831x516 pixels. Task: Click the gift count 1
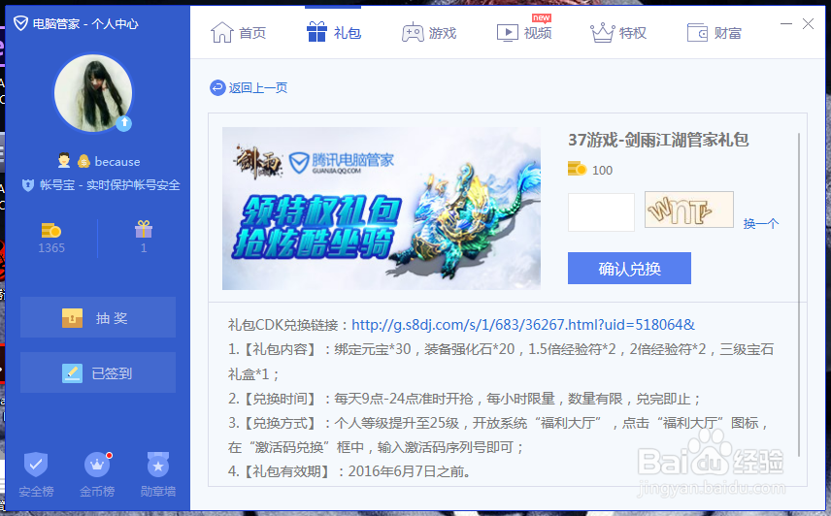[144, 247]
